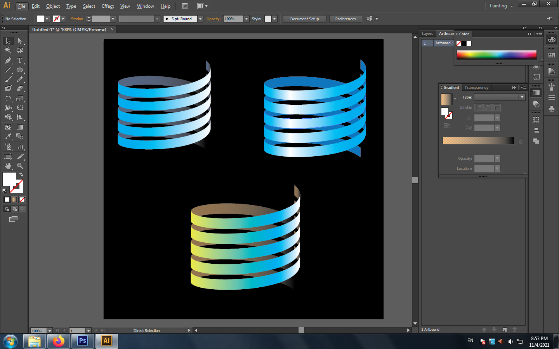Open the Swatches panel icon in dock
The height and width of the screenshot is (349, 559).
coord(552,55)
